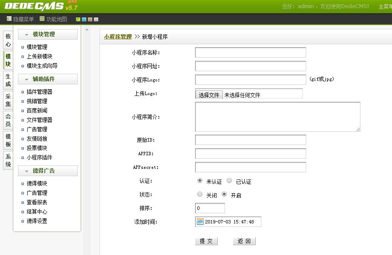Open 百度新闻 in the sidebar

37,110
